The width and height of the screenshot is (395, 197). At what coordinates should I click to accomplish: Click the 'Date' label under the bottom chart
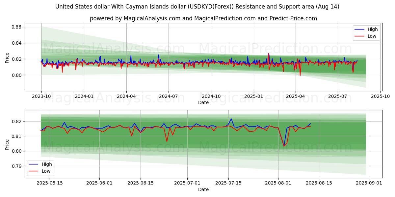point(203,189)
